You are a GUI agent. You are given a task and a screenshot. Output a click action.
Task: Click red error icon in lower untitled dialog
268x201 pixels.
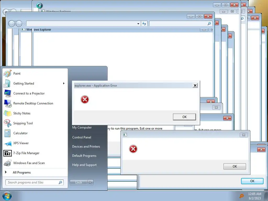[x=133, y=149]
